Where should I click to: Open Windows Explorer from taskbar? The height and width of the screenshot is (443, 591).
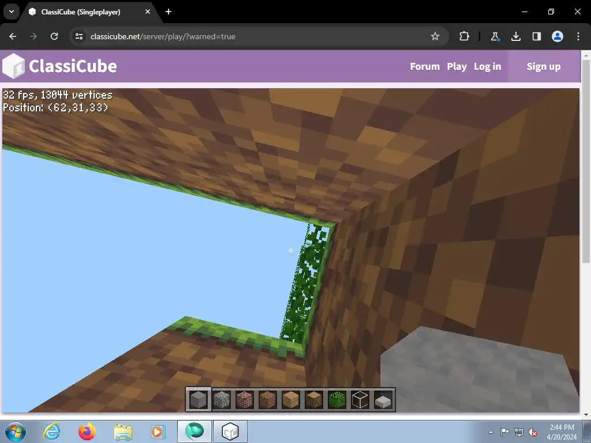coord(123,431)
